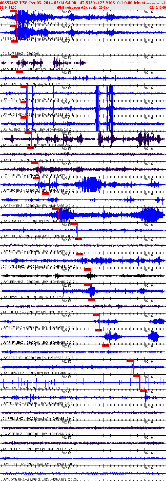166x481 pixels.
Task: Click the pick flag on UO.FRIS trace
Action: click(x=24, y=87)
